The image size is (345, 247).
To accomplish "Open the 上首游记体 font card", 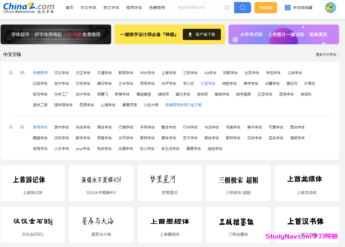I will tap(33, 183).
